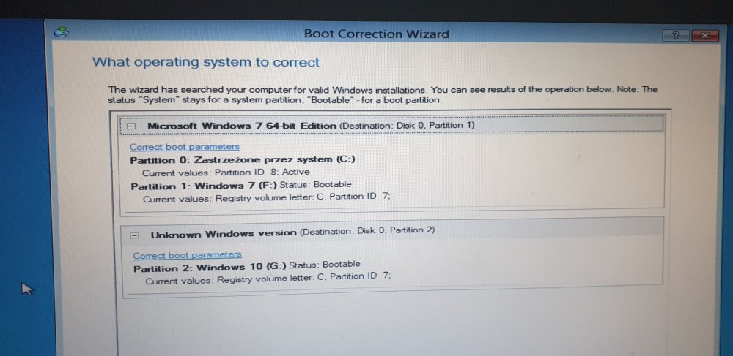Click the 'What operating system to correct' heading
This screenshot has height=356, width=733.
coord(206,62)
